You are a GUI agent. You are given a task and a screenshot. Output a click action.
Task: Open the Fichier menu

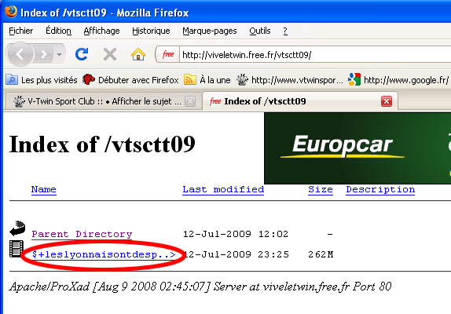(20, 31)
